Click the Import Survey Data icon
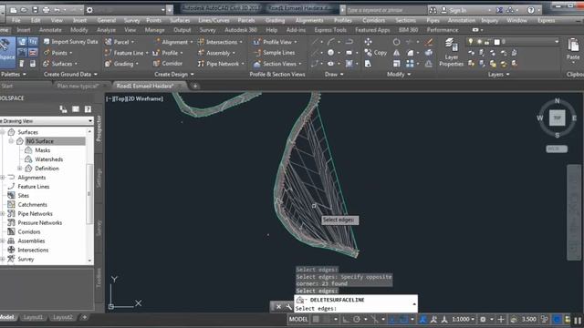Viewport: 584px width, 328px height. coord(47,42)
